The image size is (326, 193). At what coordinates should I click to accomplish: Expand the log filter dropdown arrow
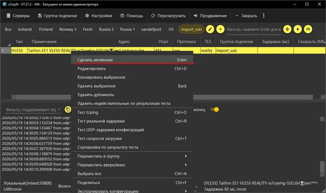[x=59, y=109]
